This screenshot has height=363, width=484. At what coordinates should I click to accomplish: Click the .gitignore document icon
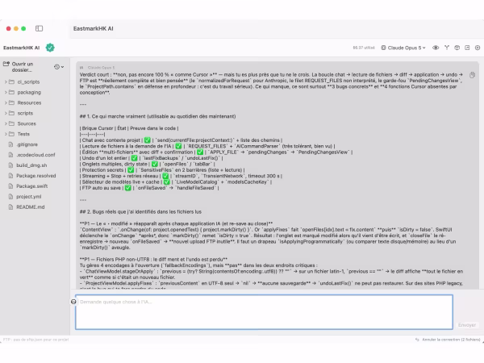[x=10, y=144]
